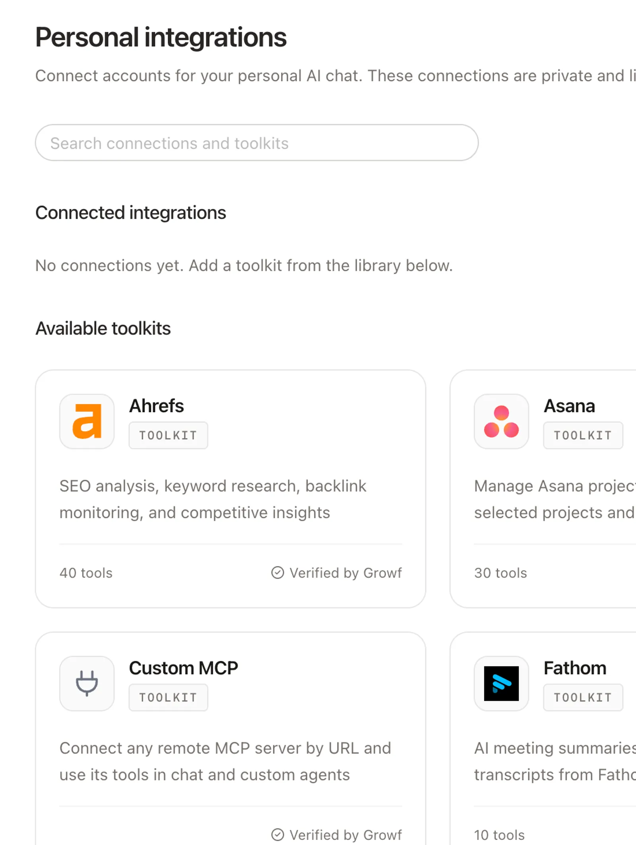Click the 'Available toolkits' heading
Viewport: 636px width, 845px height.
click(103, 329)
